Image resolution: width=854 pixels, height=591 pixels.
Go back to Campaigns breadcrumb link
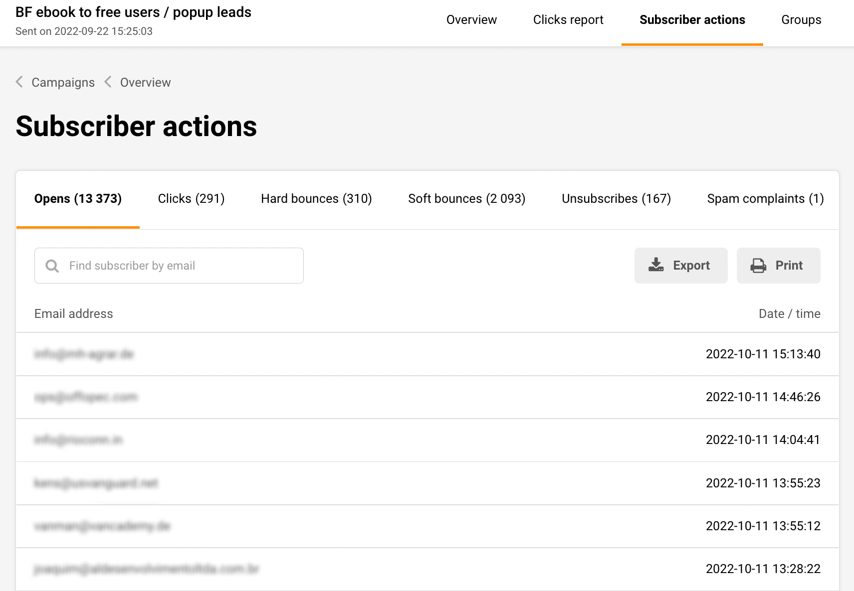tap(63, 83)
